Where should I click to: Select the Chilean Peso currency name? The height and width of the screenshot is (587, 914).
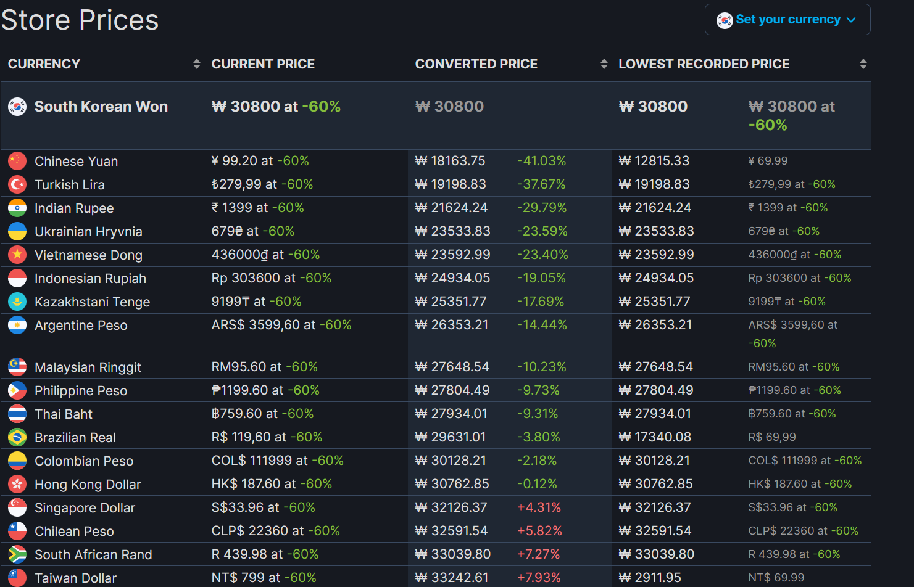tap(74, 532)
